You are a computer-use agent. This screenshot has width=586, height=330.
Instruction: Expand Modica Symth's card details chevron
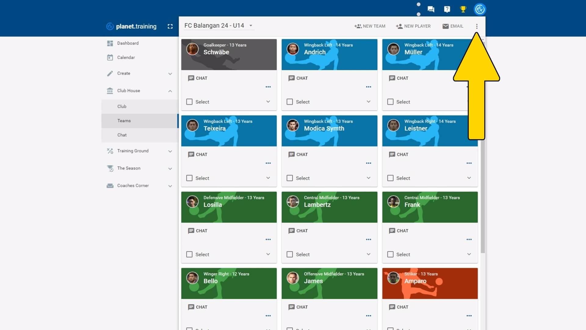pyautogui.click(x=368, y=178)
